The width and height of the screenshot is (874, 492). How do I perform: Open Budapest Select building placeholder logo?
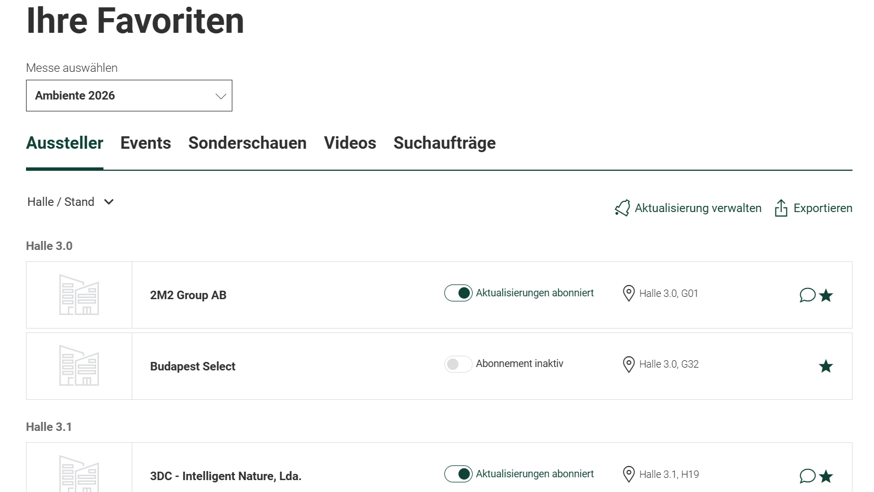tap(79, 366)
